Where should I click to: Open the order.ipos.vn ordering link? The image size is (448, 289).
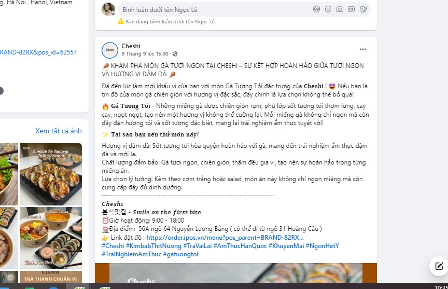tap(225, 238)
